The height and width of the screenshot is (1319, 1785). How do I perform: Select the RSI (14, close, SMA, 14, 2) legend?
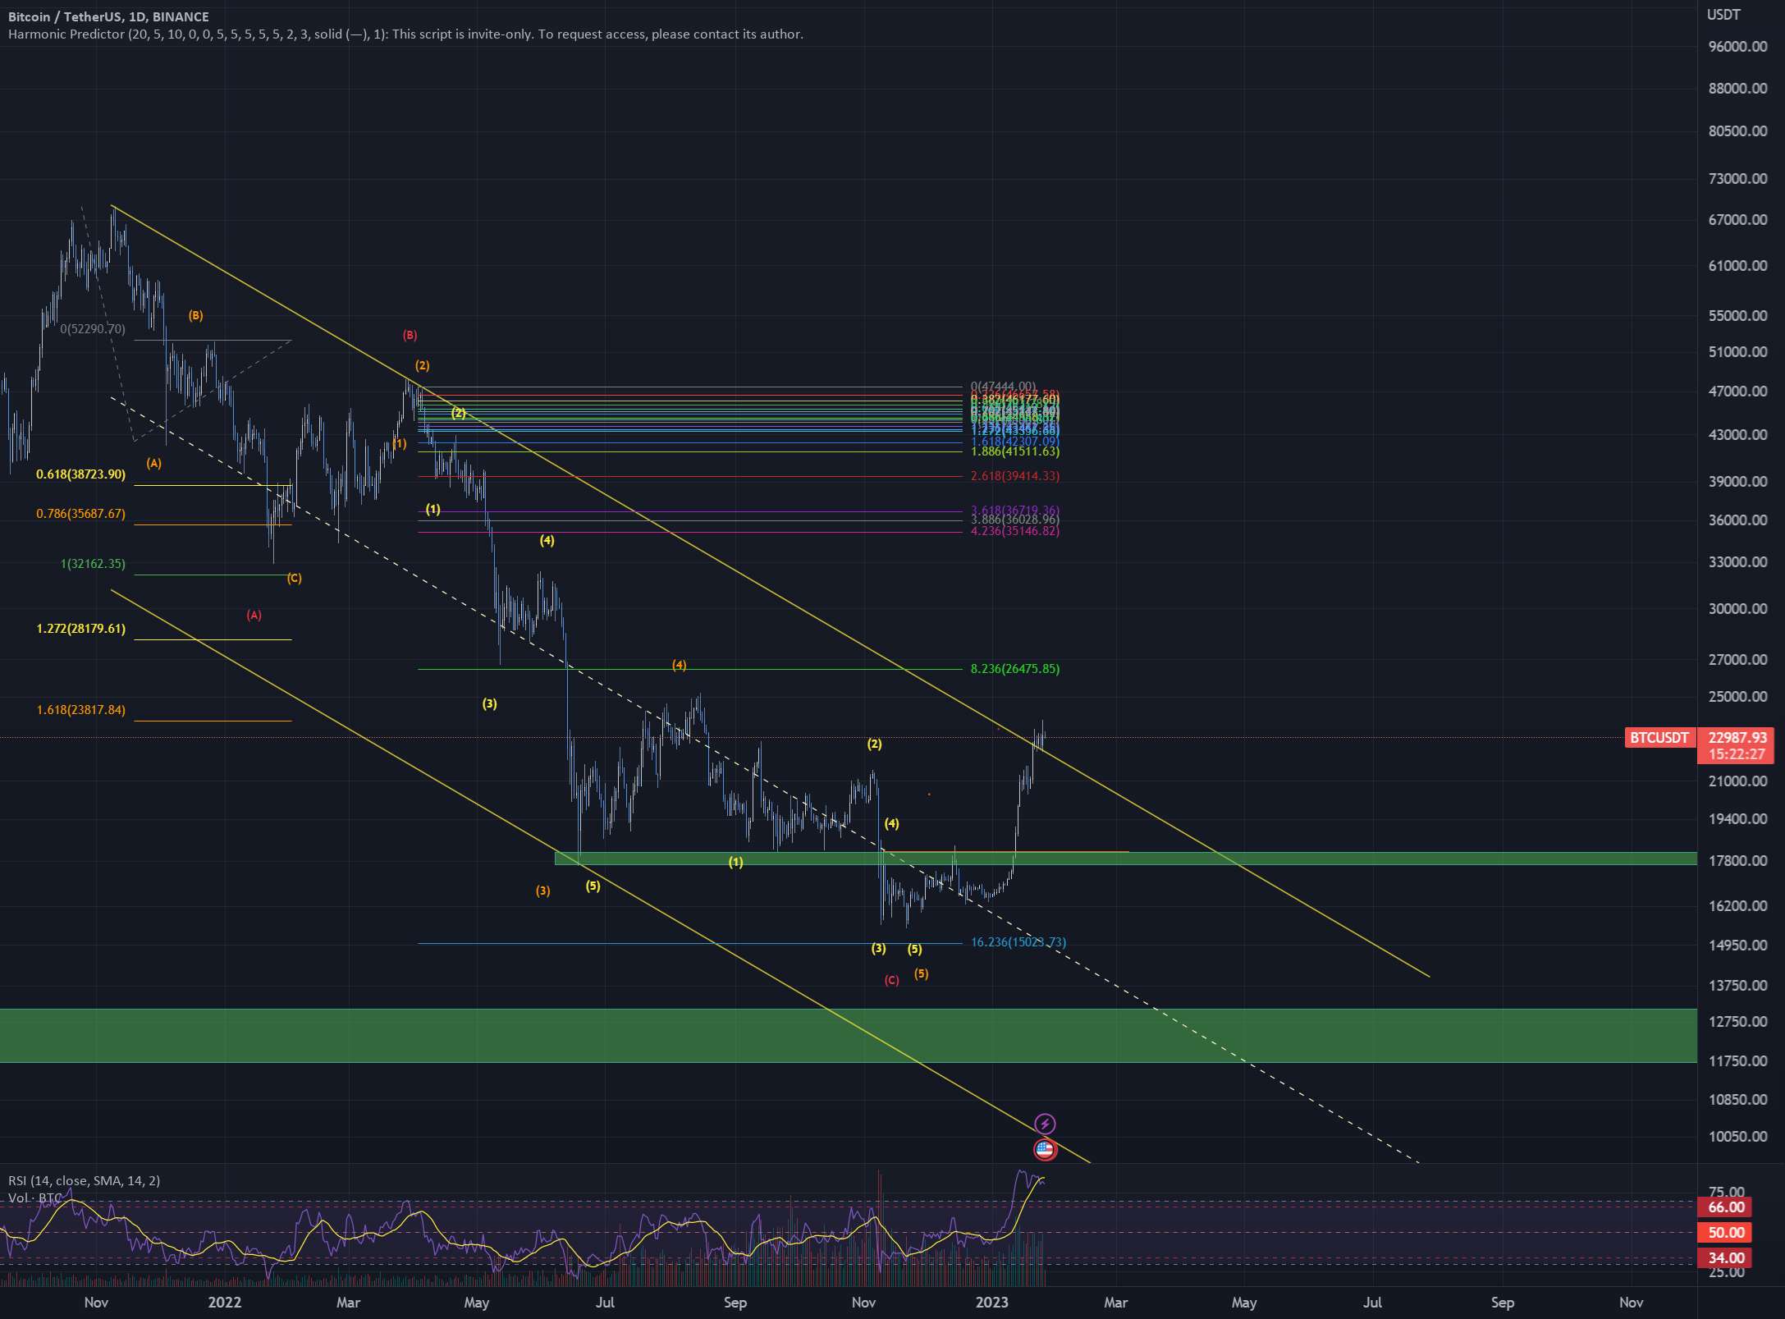click(x=85, y=1180)
